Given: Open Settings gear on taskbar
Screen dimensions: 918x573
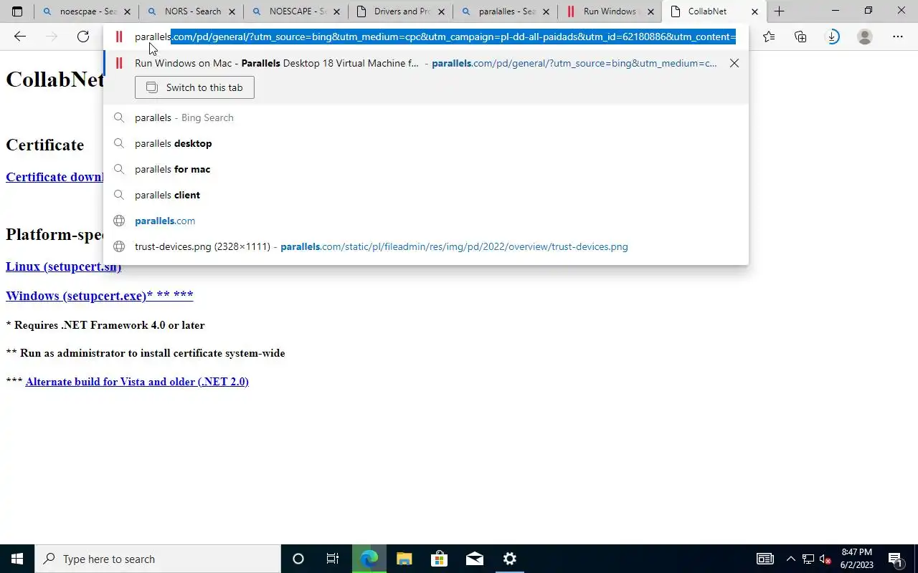Looking at the screenshot, I should coord(509,559).
